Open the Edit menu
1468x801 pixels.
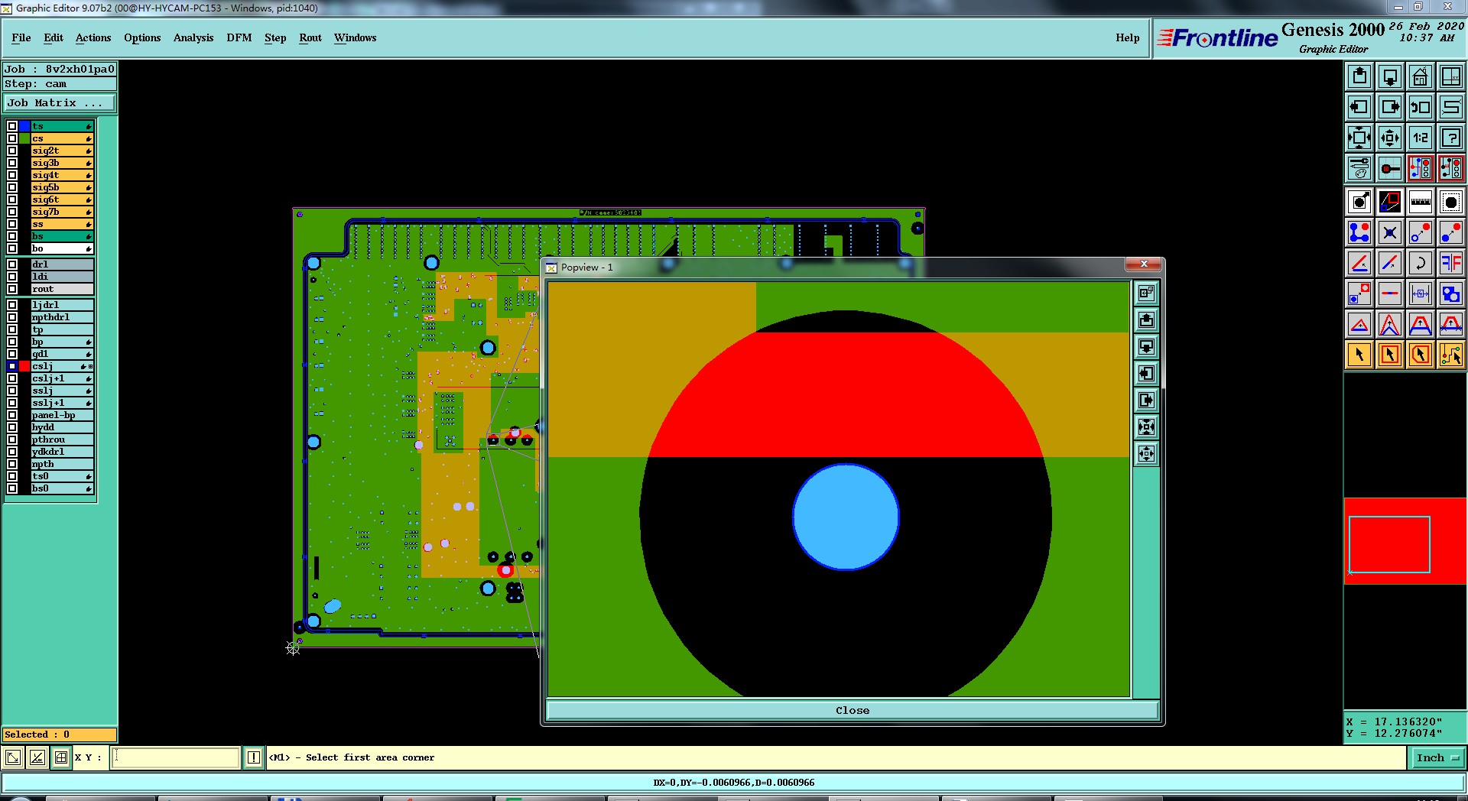click(x=54, y=37)
